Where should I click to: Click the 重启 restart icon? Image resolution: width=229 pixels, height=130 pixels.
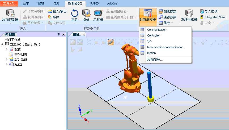[x=75, y=13]
